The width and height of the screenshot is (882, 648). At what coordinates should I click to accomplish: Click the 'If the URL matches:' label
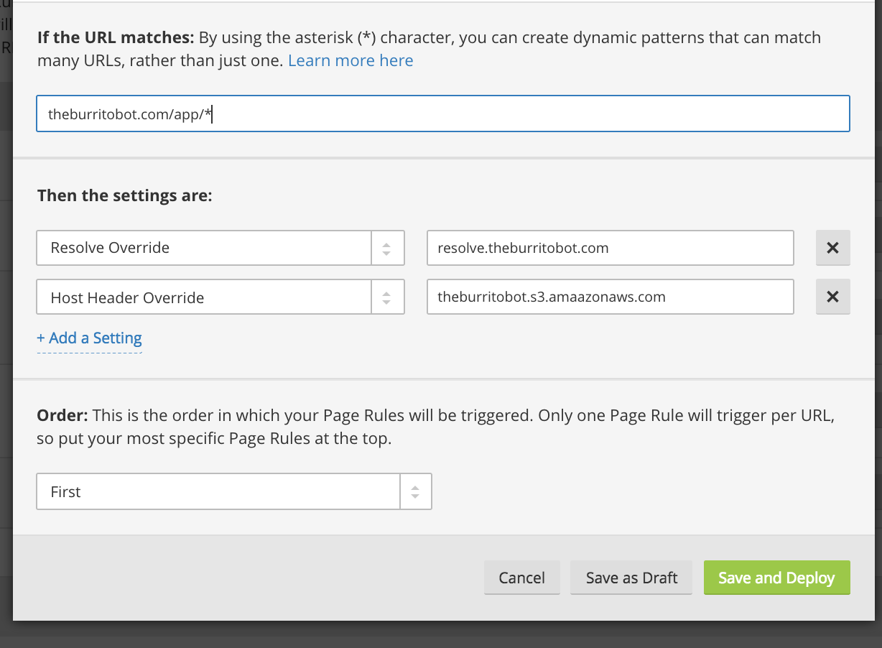[116, 38]
